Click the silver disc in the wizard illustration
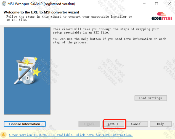This screenshot has width=175, height=139. (x=28, y=78)
